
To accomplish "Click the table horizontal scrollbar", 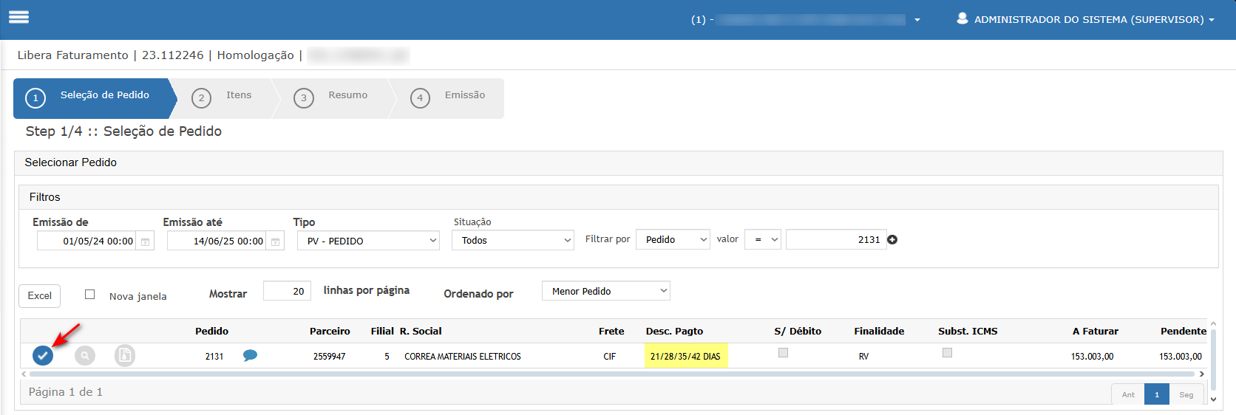I will (x=612, y=374).
